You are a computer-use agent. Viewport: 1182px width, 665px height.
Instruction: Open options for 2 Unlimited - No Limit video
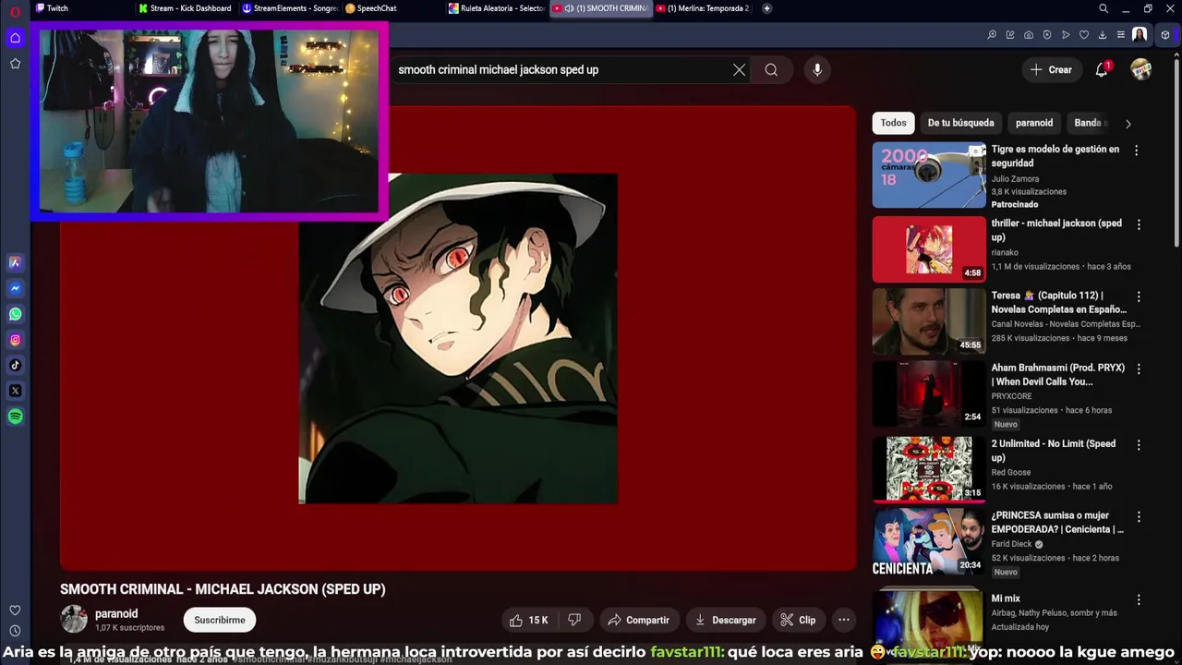tap(1138, 444)
